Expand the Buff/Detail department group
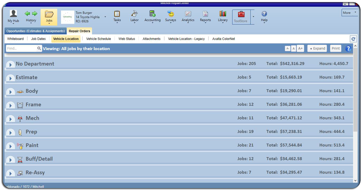Viewport: 363px width, 191px height. [10, 160]
